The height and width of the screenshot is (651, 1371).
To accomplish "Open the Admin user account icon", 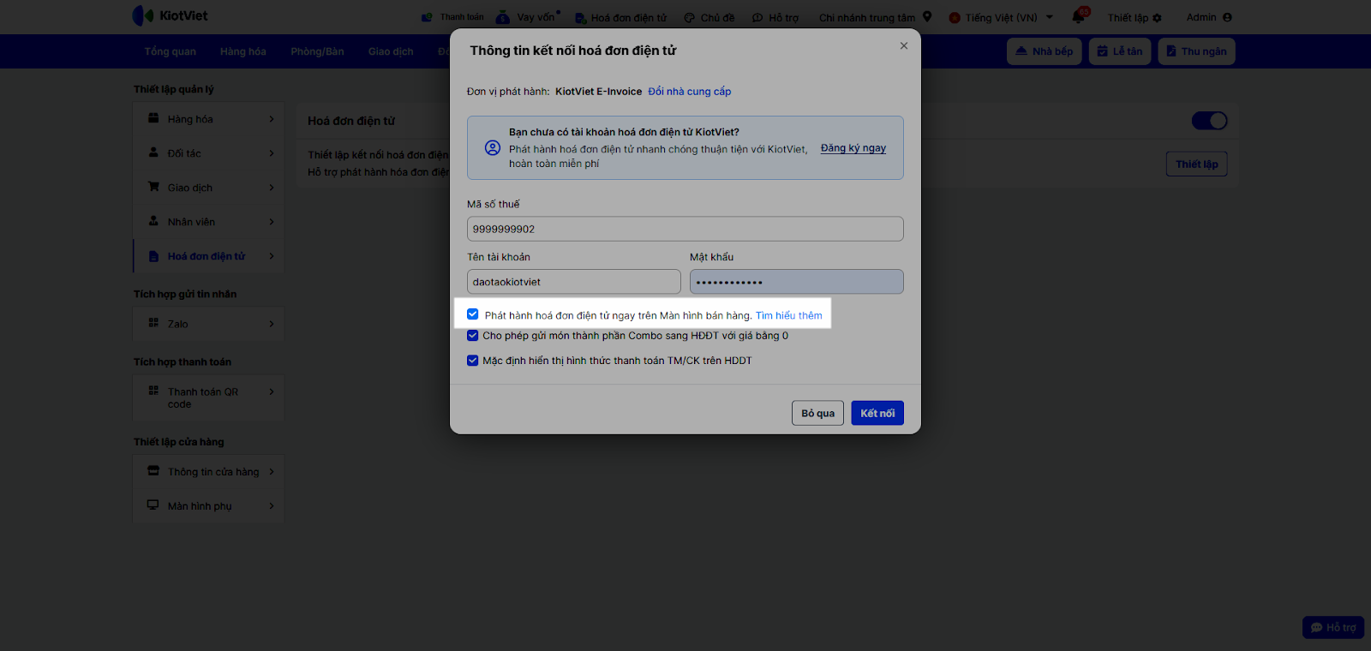I will pos(1227,17).
